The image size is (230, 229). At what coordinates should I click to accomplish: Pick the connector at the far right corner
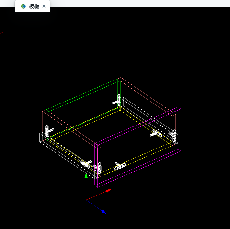click(x=174, y=135)
